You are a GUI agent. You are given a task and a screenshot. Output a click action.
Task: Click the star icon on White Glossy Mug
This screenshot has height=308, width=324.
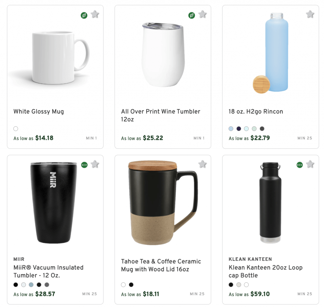coord(95,14)
